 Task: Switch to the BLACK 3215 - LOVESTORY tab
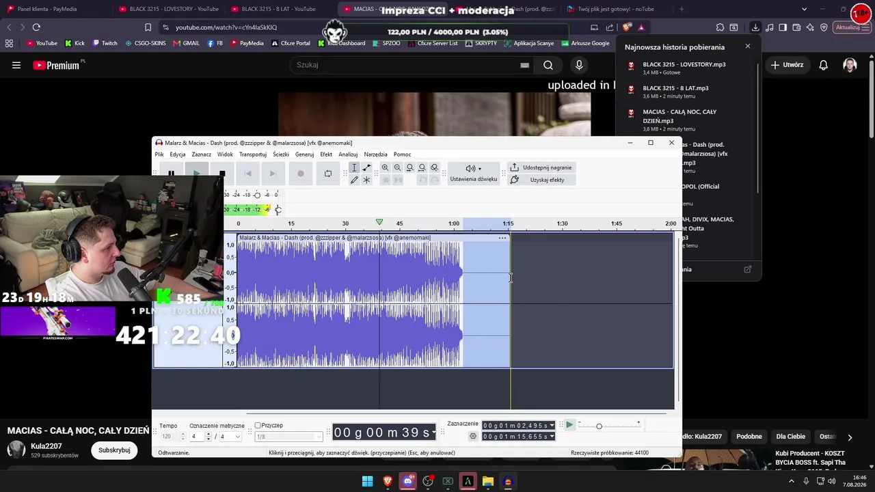(169, 9)
